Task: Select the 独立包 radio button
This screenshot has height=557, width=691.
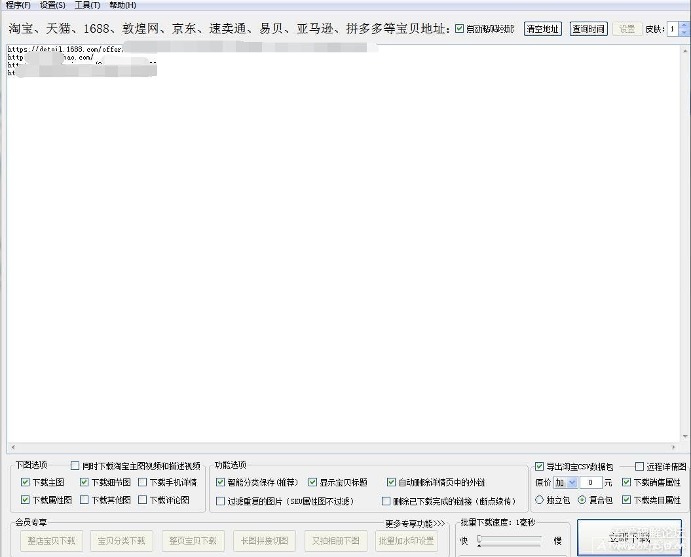Action: (540, 500)
